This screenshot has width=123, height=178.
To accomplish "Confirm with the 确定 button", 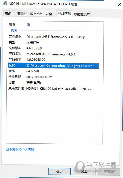I will [59, 171].
